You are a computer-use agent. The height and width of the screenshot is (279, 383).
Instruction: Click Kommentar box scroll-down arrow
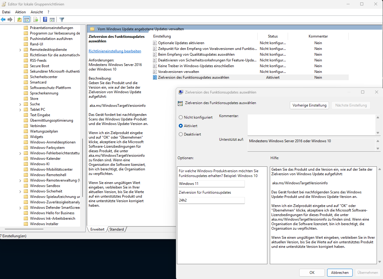pyautogui.click(x=378, y=133)
